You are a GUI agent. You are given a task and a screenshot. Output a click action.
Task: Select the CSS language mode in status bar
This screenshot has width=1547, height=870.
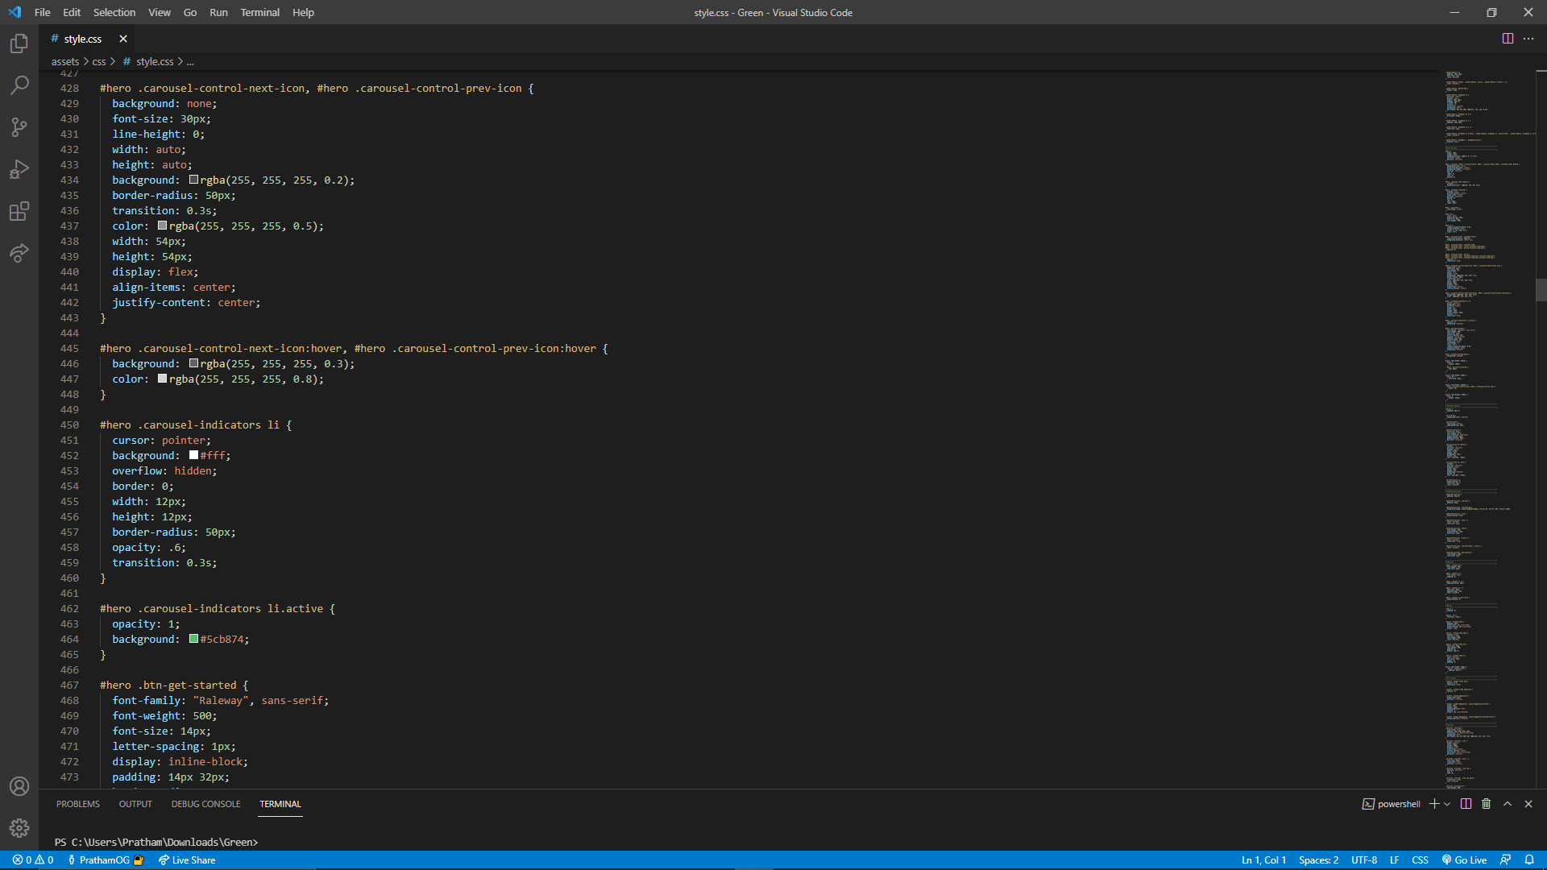tap(1420, 860)
